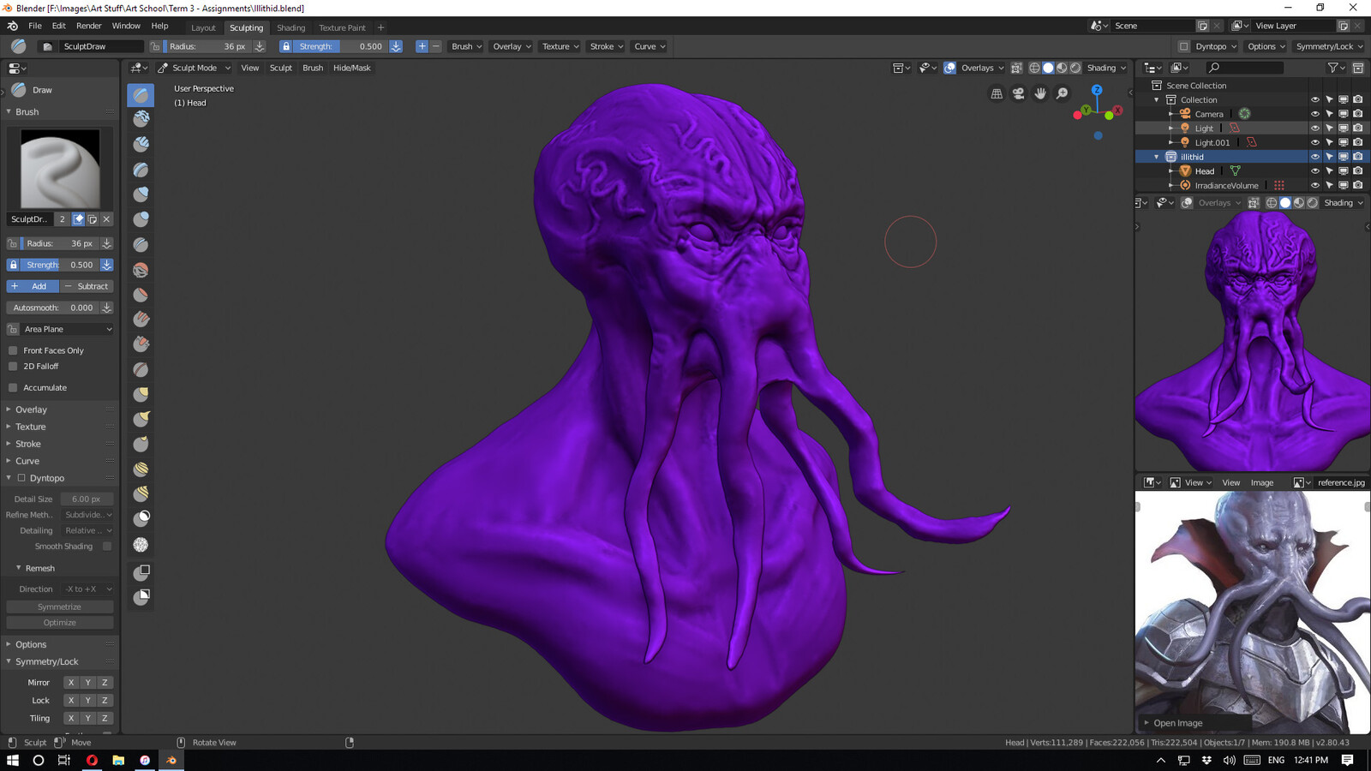The width and height of the screenshot is (1371, 771).
Task: Select the Nudge brush tool
Action: point(141,469)
